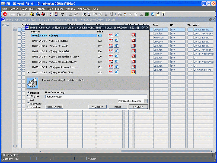Click the printer help image in dialog
The width and height of the screenshot is (217, 163).
coord(32,83)
